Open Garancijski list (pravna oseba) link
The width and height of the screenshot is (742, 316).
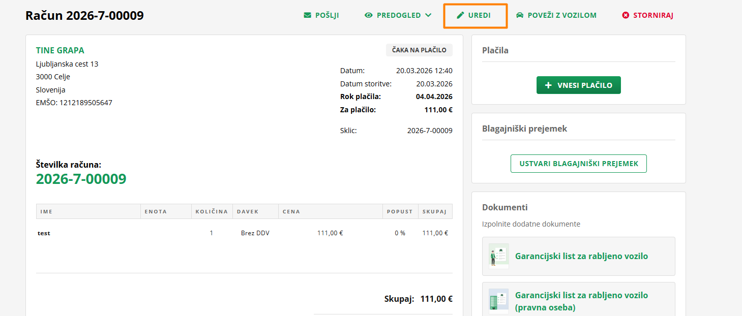pyautogui.click(x=581, y=301)
